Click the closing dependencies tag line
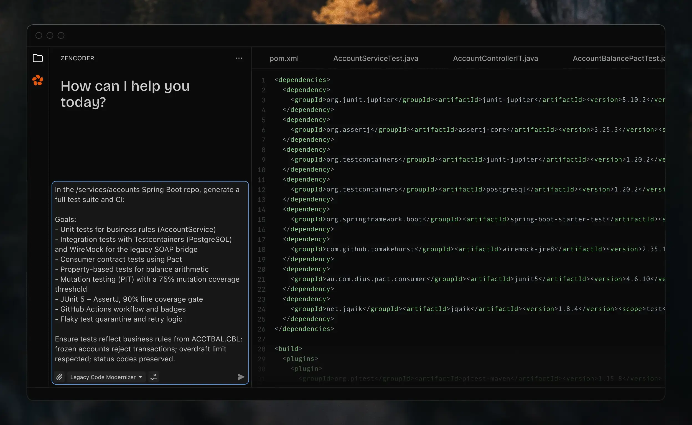Viewport: 692px width, 425px height. (304, 329)
